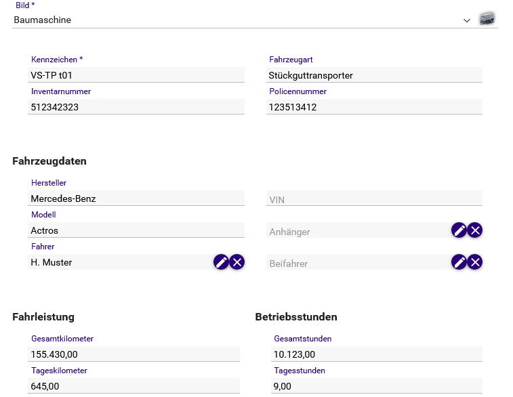Click the Fahrzeugart label
Viewport: 513px width, 397px height.
point(291,59)
